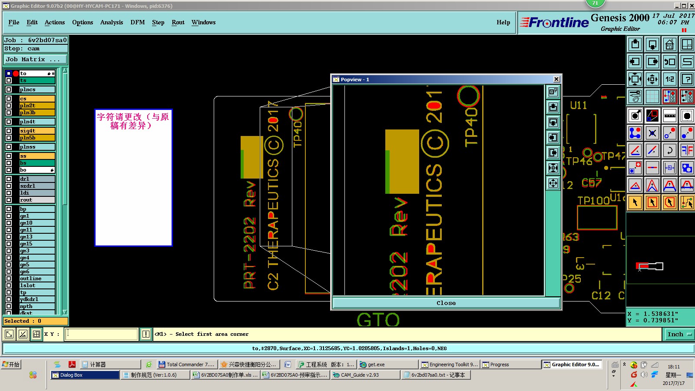Select the gm10 layer row
Viewport: 695px width, 391px height.
37,223
